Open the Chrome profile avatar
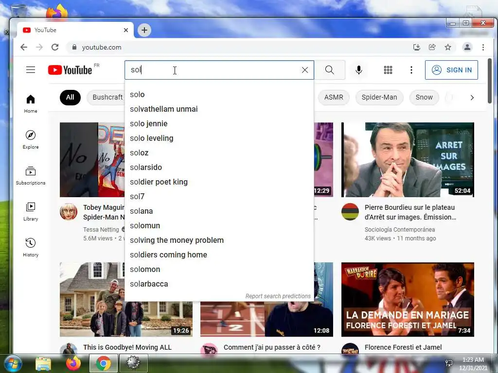The width and height of the screenshot is (498, 373). [467, 47]
